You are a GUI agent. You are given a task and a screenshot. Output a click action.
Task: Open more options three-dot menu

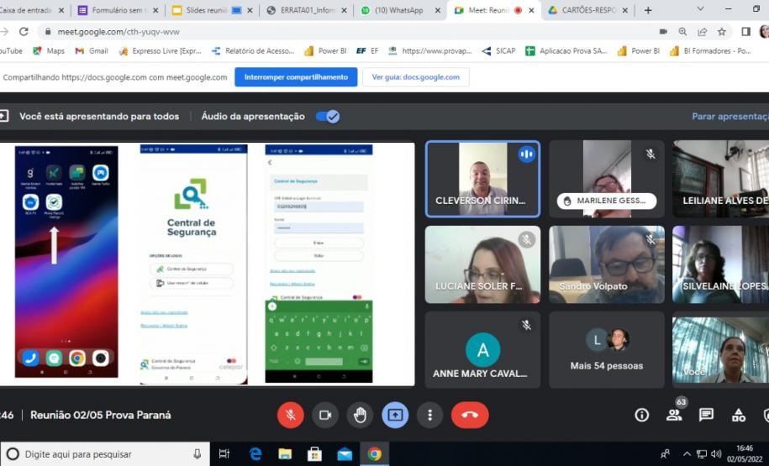point(429,415)
